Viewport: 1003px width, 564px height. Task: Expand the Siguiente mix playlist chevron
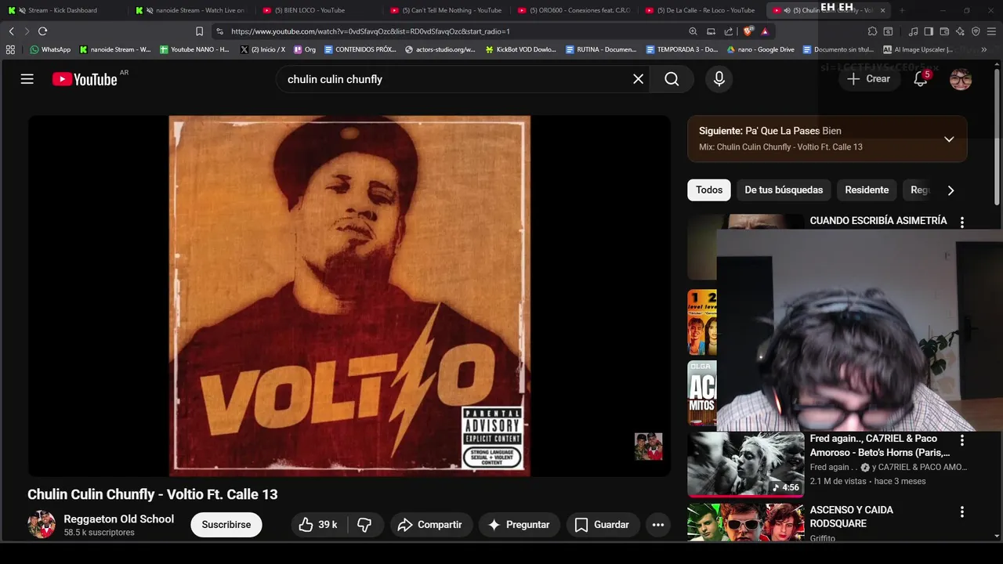pyautogui.click(x=949, y=139)
